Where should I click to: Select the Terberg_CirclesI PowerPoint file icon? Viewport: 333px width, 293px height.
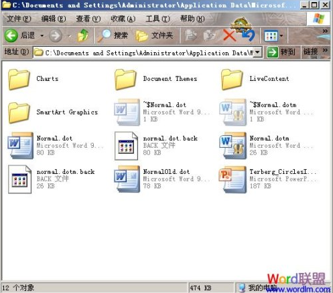pyautogui.click(x=233, y=179)
